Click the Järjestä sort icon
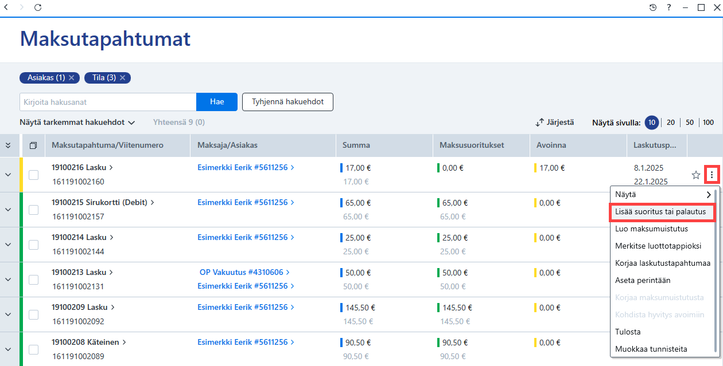Screen dimensions: 723x366 coord(539,122)
